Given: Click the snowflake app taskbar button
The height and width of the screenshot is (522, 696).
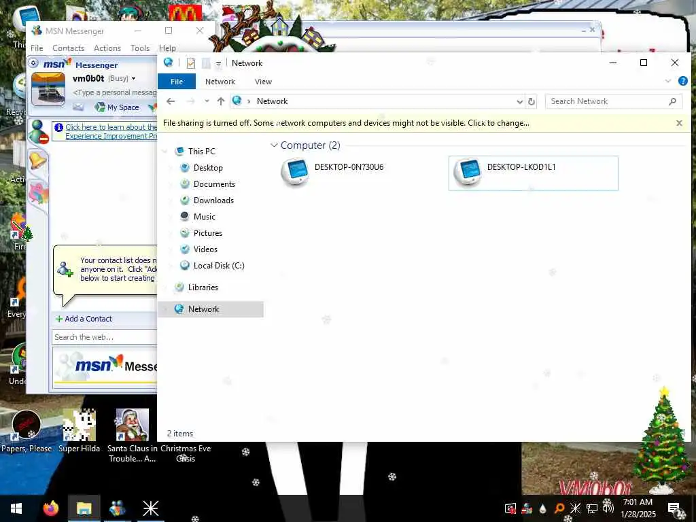Looking at the screenshot, I should pos(150,508).
